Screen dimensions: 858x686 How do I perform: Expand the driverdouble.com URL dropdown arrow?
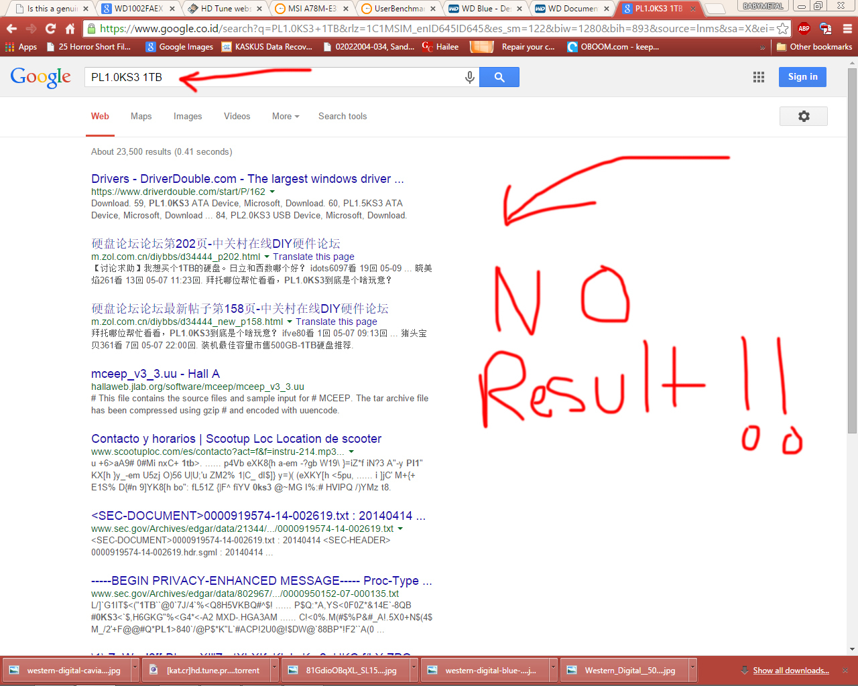click(272, 192)
